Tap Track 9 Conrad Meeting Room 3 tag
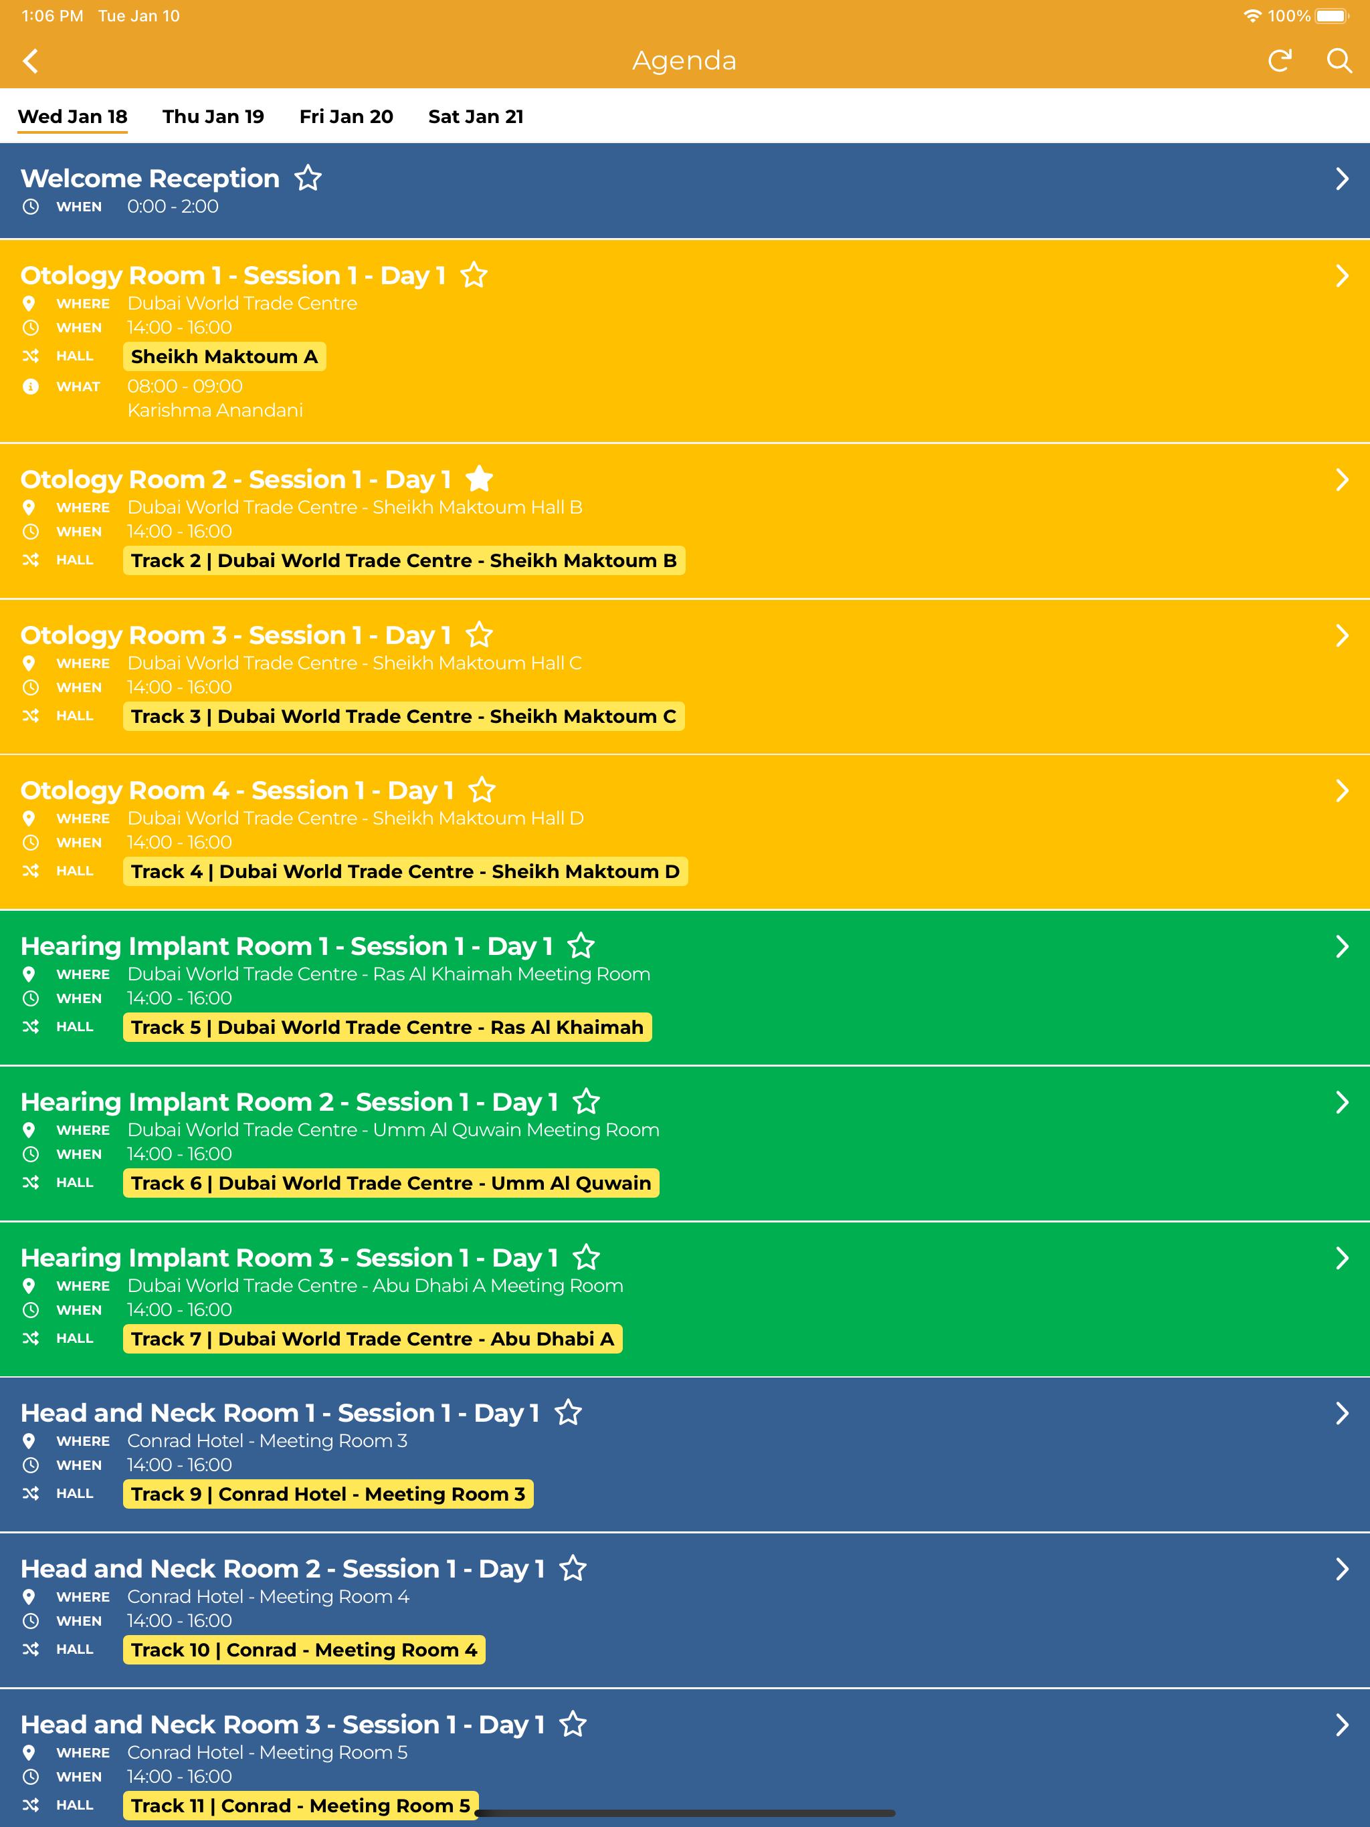 [x=328, y=1494]
